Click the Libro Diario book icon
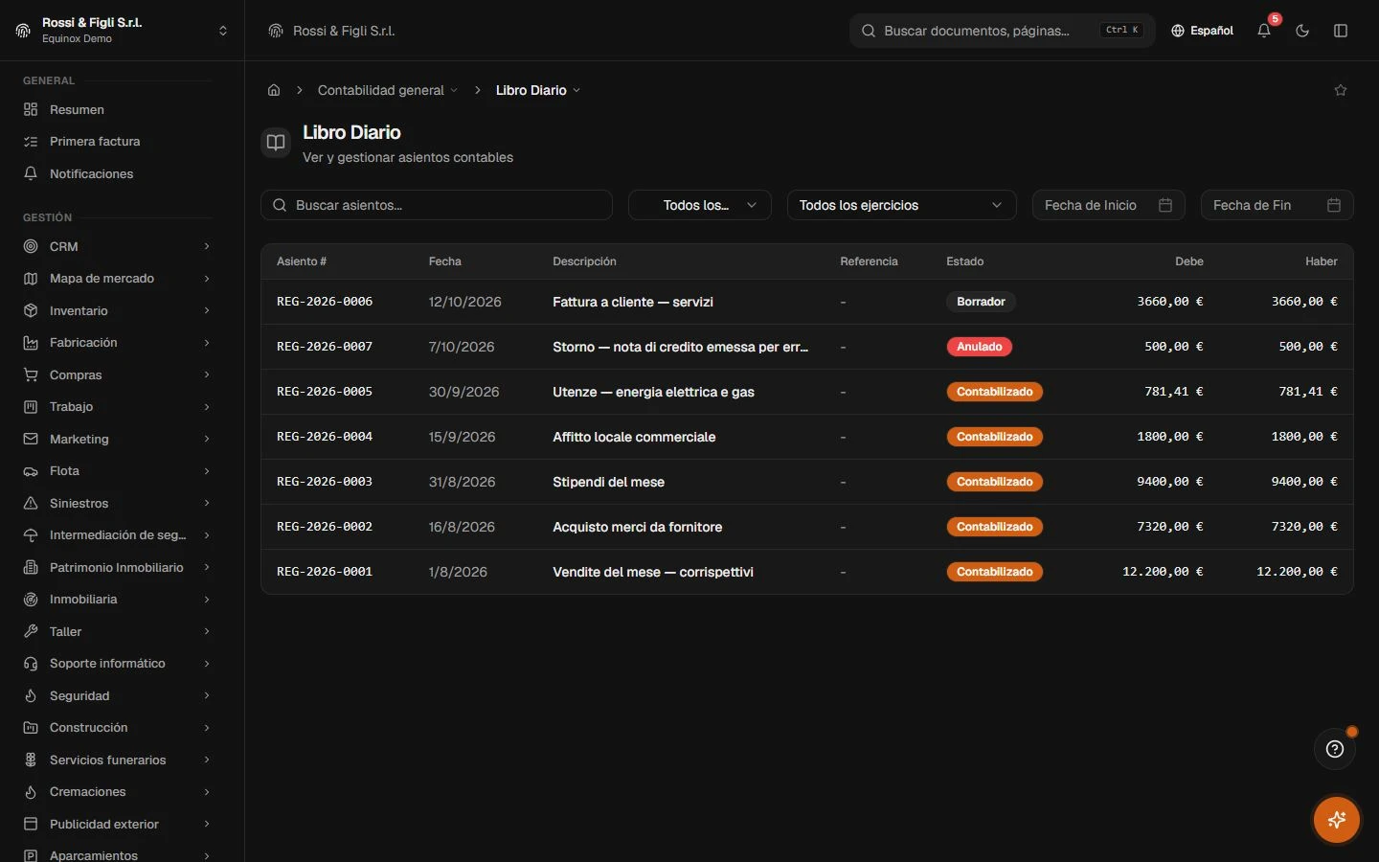This screenshot has width=1379, height=862. [x=276, y=143]
